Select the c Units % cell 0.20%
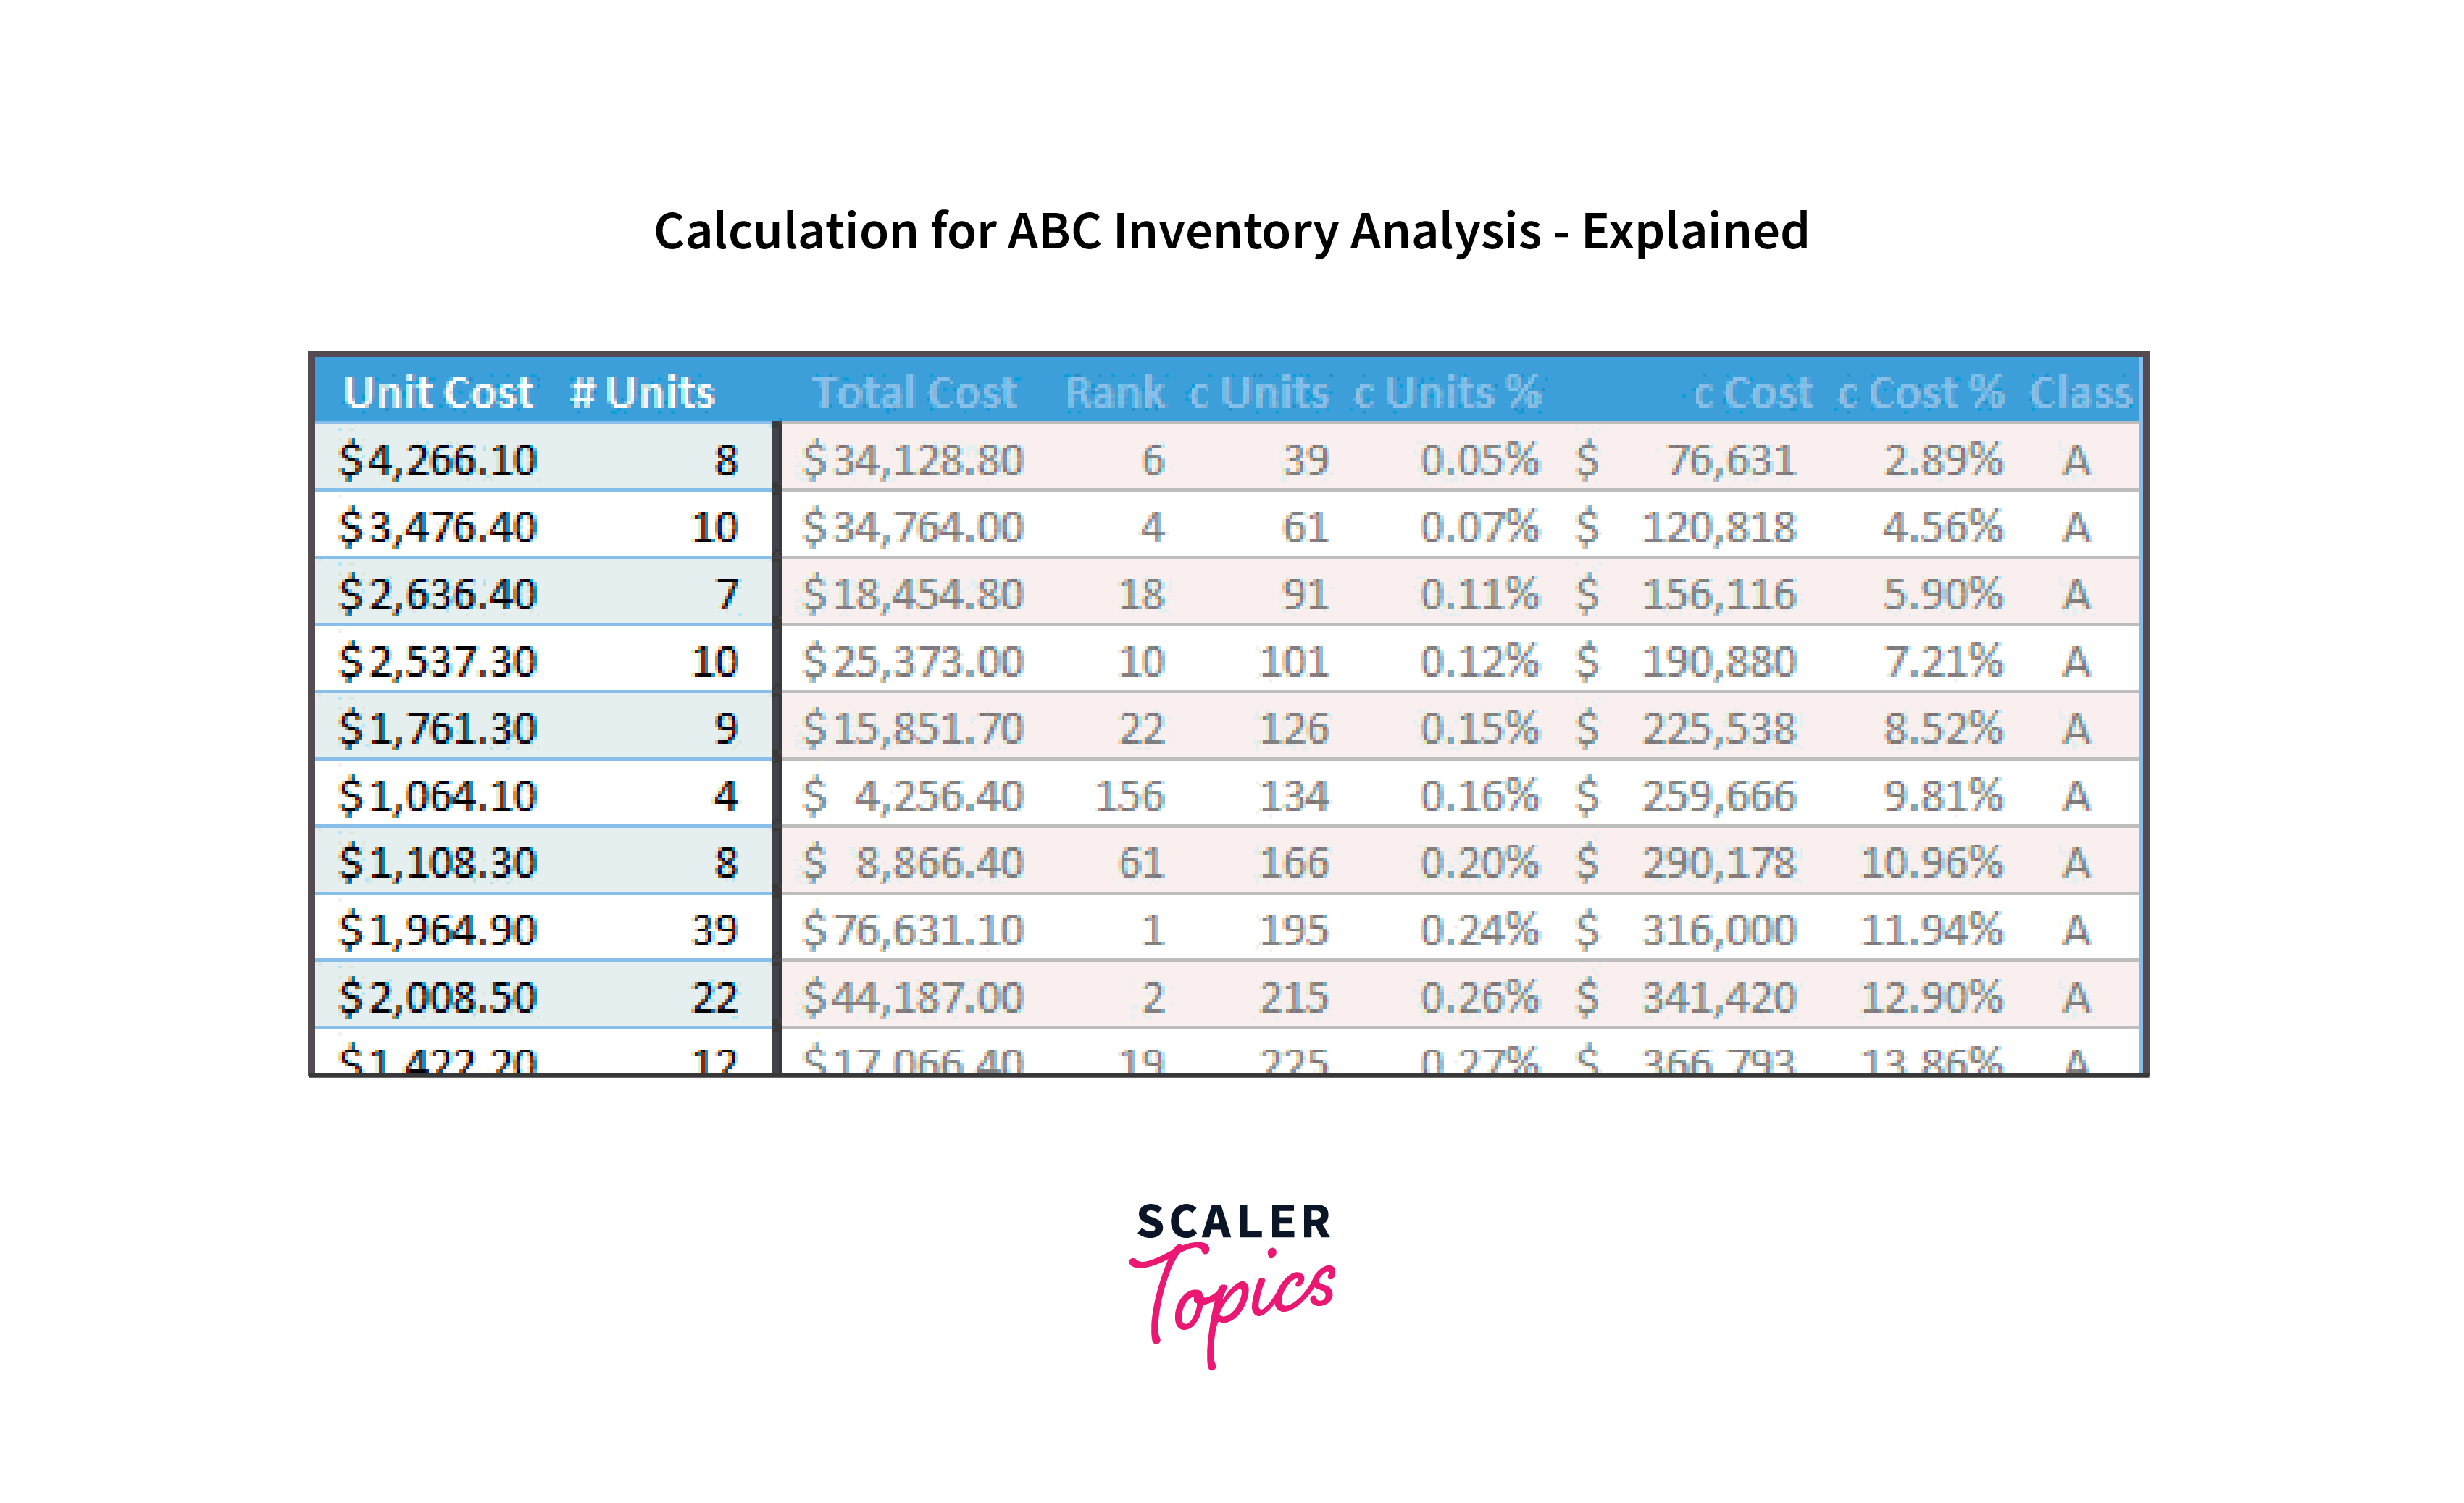The height and width of the screenshot is (1503, 2464). (1479, 863)
